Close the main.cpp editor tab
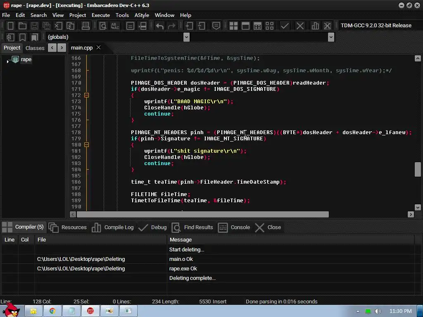The width and height of the screenshot is (423, 317). (x=98, y=47)
